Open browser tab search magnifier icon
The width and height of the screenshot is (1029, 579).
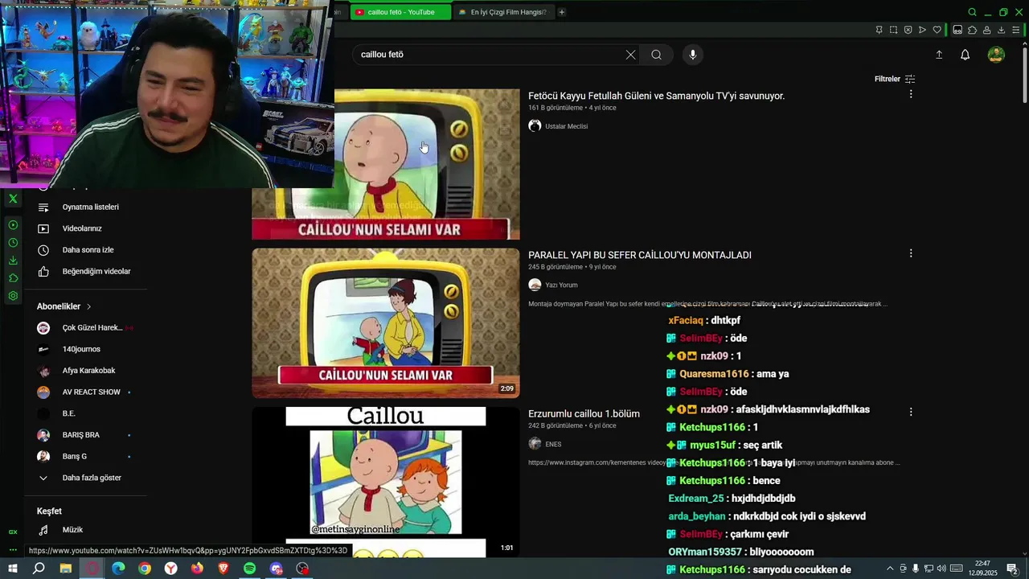(x=972, y=12)
